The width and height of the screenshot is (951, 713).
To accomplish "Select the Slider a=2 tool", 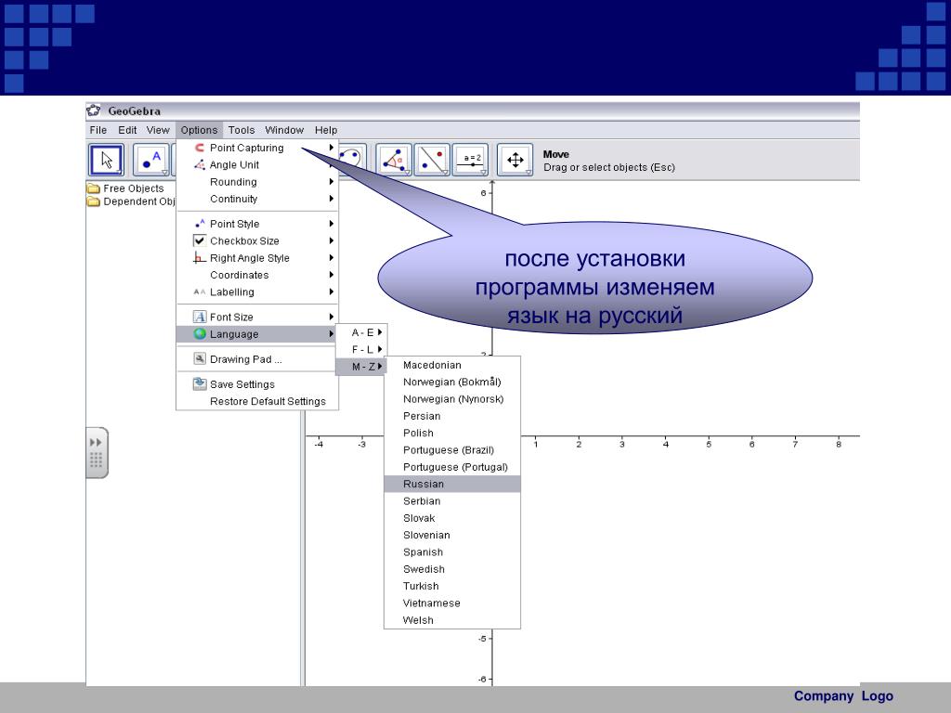I will click(471, 160).
